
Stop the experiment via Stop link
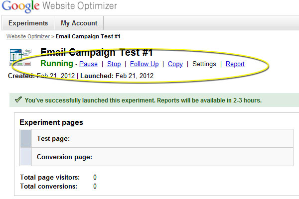114,64
